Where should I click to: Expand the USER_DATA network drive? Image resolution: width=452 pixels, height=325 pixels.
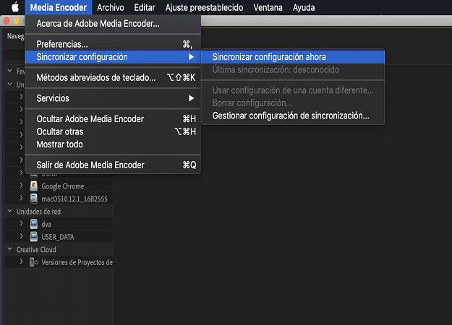click(x=22, y=236)
